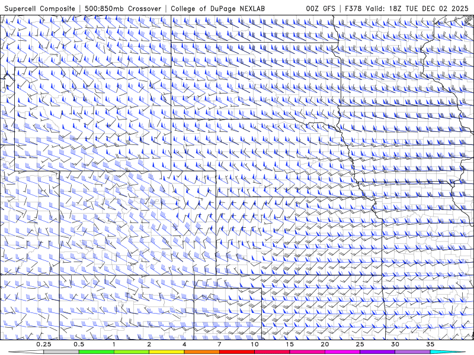This screenshot has width=474, height=355.
Task: Click the '30' legend value
Action: 395,344
